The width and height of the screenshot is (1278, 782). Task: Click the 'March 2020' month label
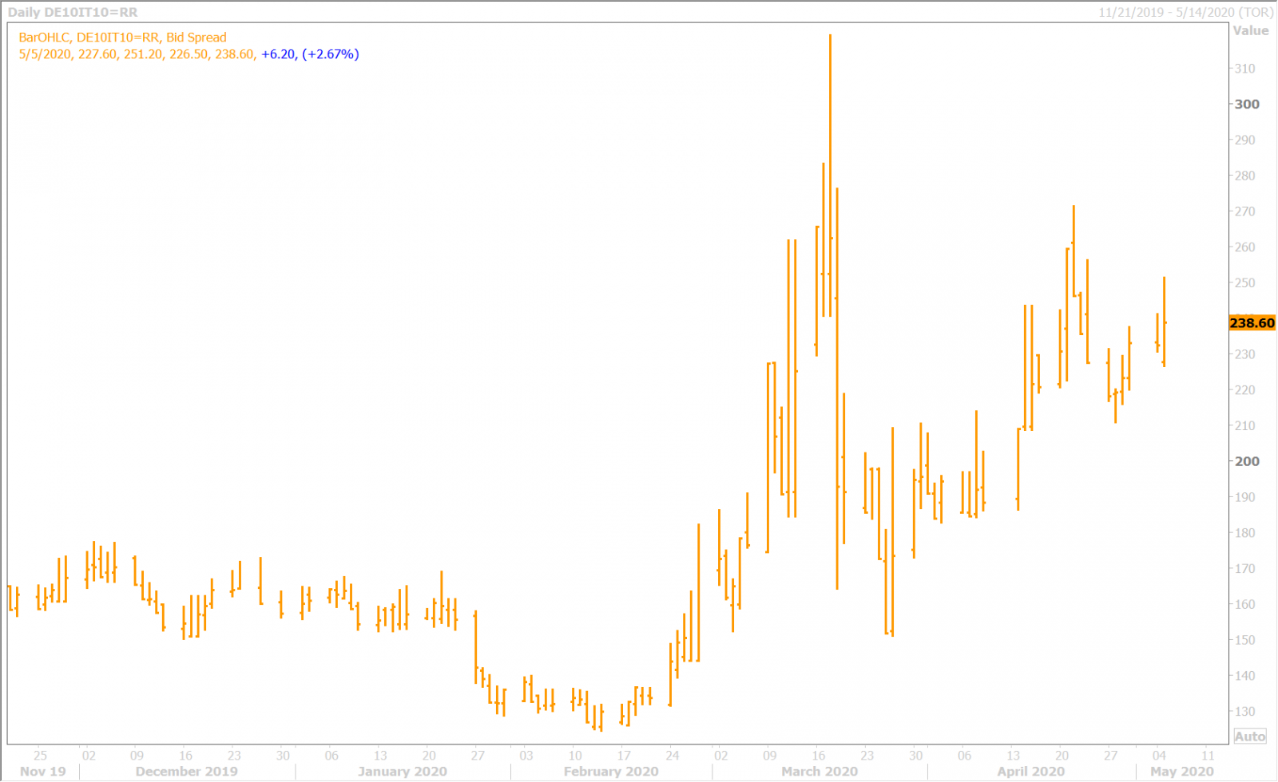point(820,772)
